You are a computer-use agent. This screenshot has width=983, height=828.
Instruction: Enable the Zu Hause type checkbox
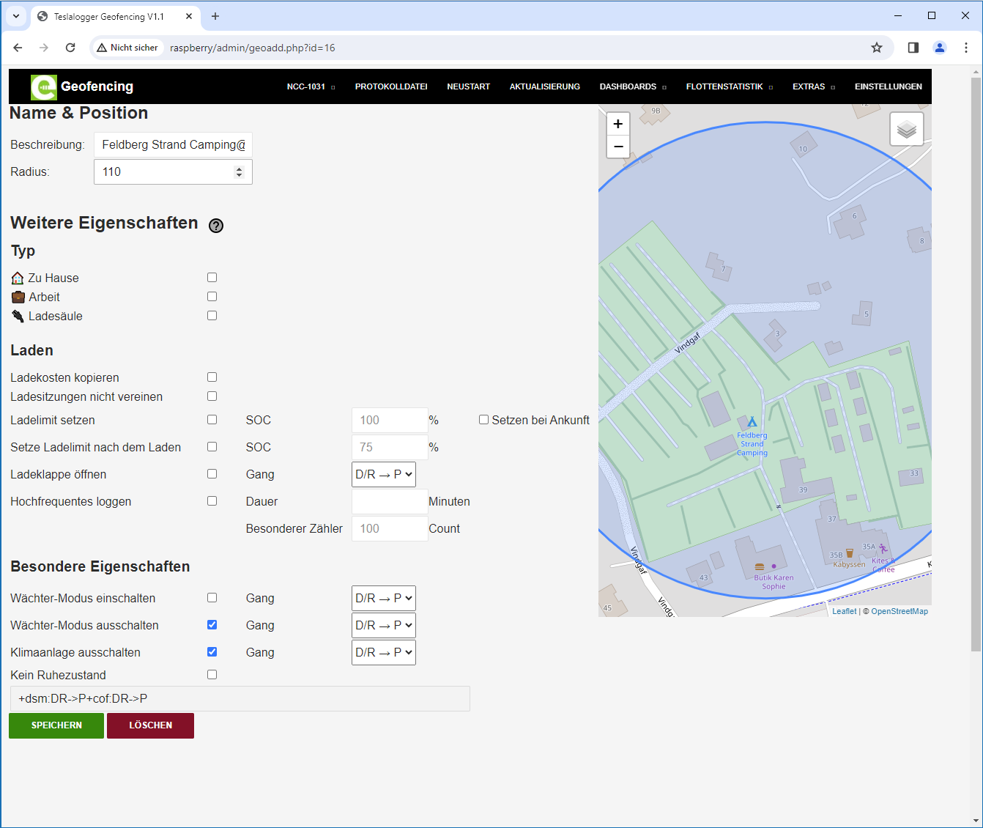pos(212,278)
